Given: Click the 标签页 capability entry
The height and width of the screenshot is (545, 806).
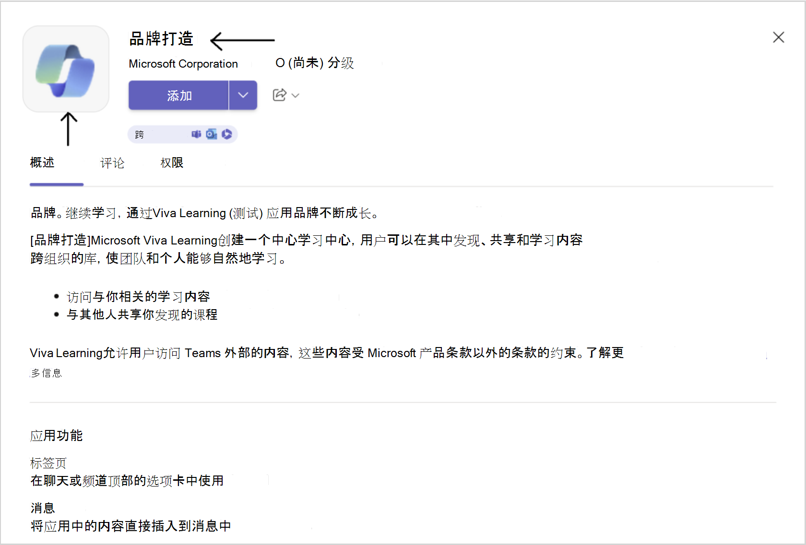Looking at the screenshot, I should click(47, 463).
